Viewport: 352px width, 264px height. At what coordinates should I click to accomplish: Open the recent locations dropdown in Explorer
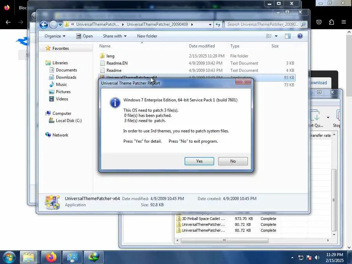[x=60, y=24]
